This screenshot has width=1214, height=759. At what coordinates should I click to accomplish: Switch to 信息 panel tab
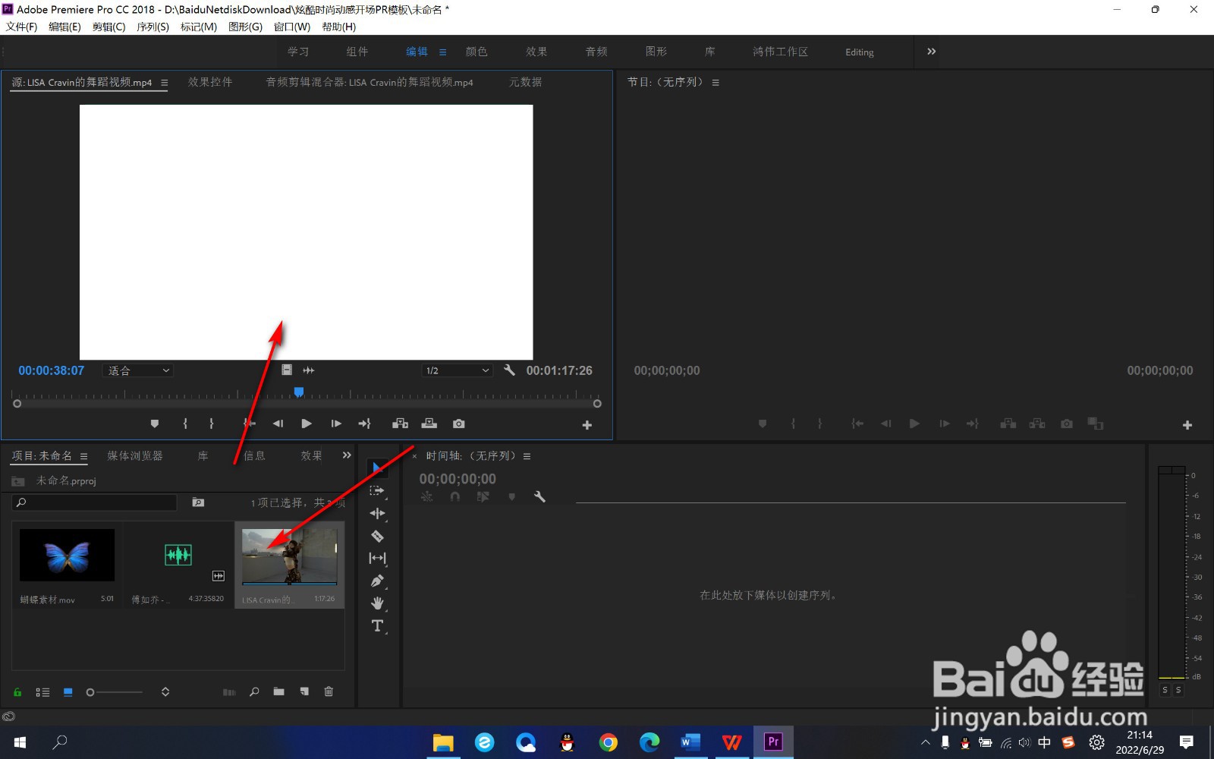tap(254, 455)
